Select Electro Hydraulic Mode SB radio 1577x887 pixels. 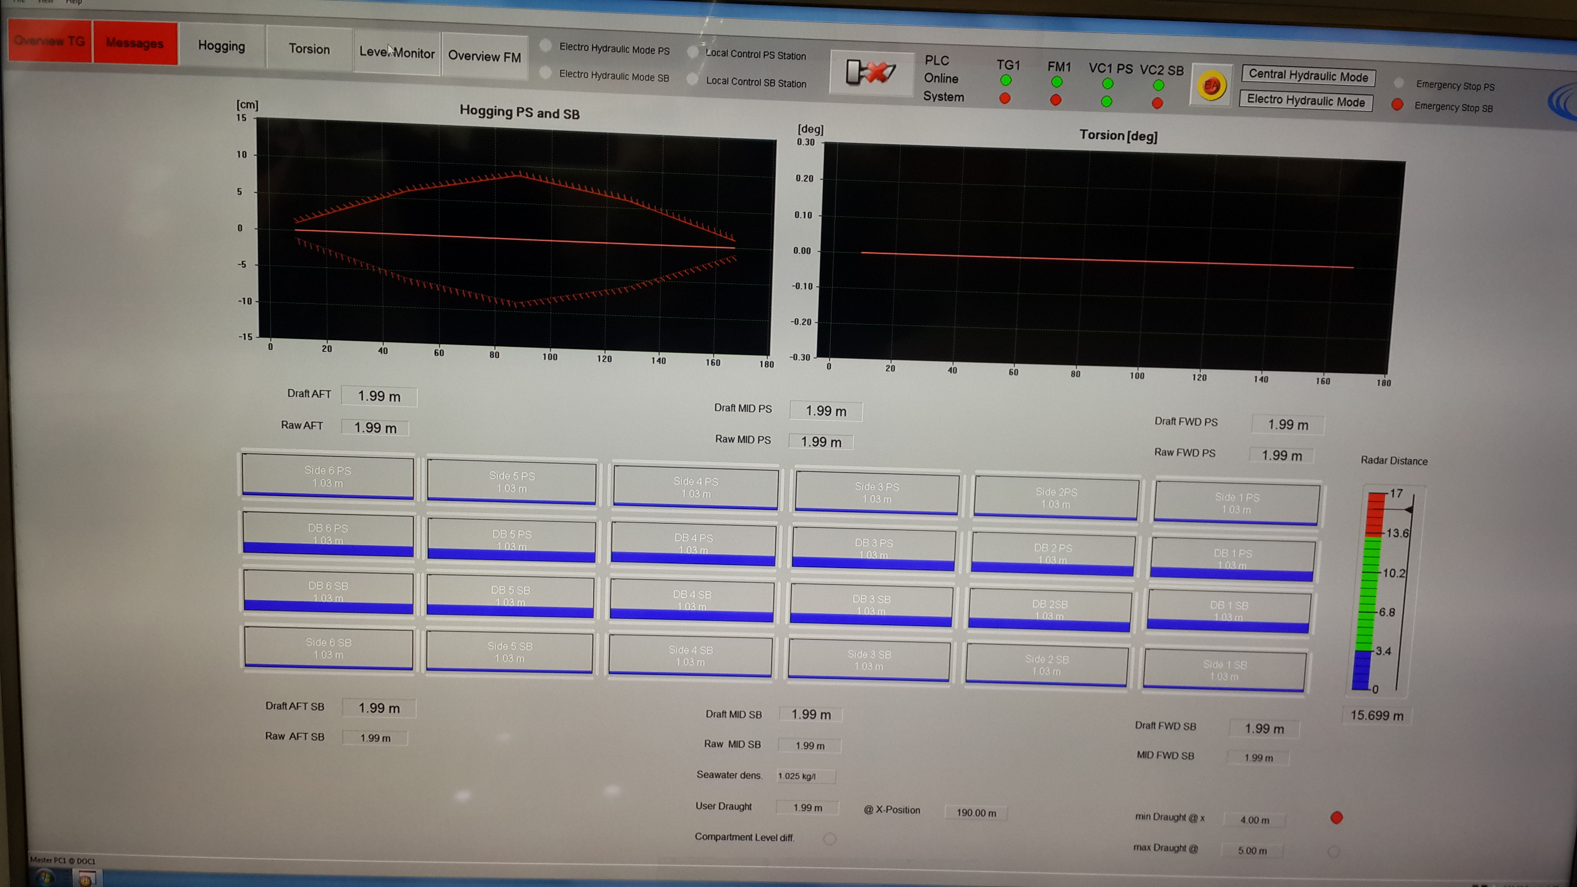546,73
